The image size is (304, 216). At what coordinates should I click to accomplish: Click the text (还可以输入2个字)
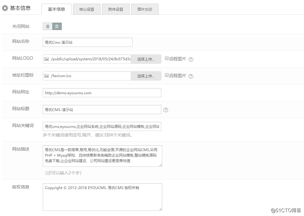click(x=63, y=173)
